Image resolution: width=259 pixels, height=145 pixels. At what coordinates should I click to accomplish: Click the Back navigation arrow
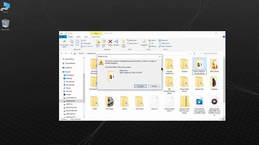pos(62,54)
